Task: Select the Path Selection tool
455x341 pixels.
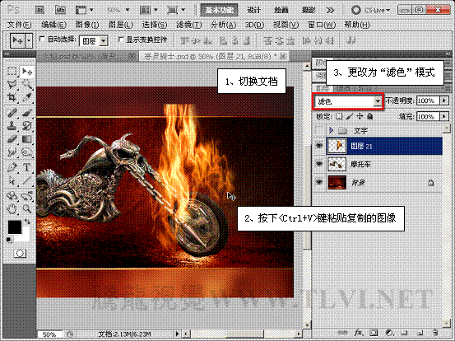Action: [x=12, y=180]
